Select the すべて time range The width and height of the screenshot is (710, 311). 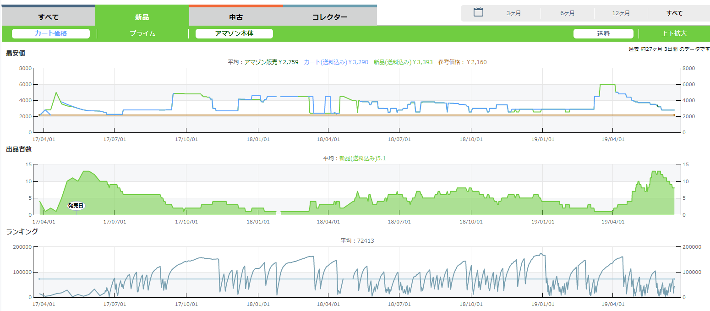[x=674, y=13]
